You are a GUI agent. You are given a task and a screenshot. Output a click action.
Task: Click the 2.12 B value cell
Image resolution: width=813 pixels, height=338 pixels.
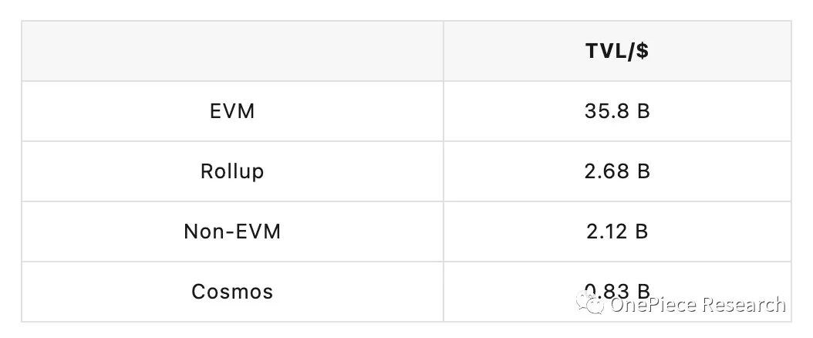click(617, 232)
